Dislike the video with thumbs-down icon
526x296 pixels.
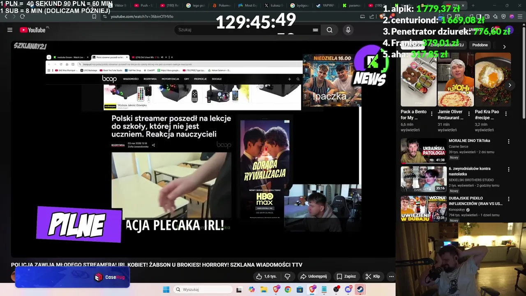[x=288, y=276]
